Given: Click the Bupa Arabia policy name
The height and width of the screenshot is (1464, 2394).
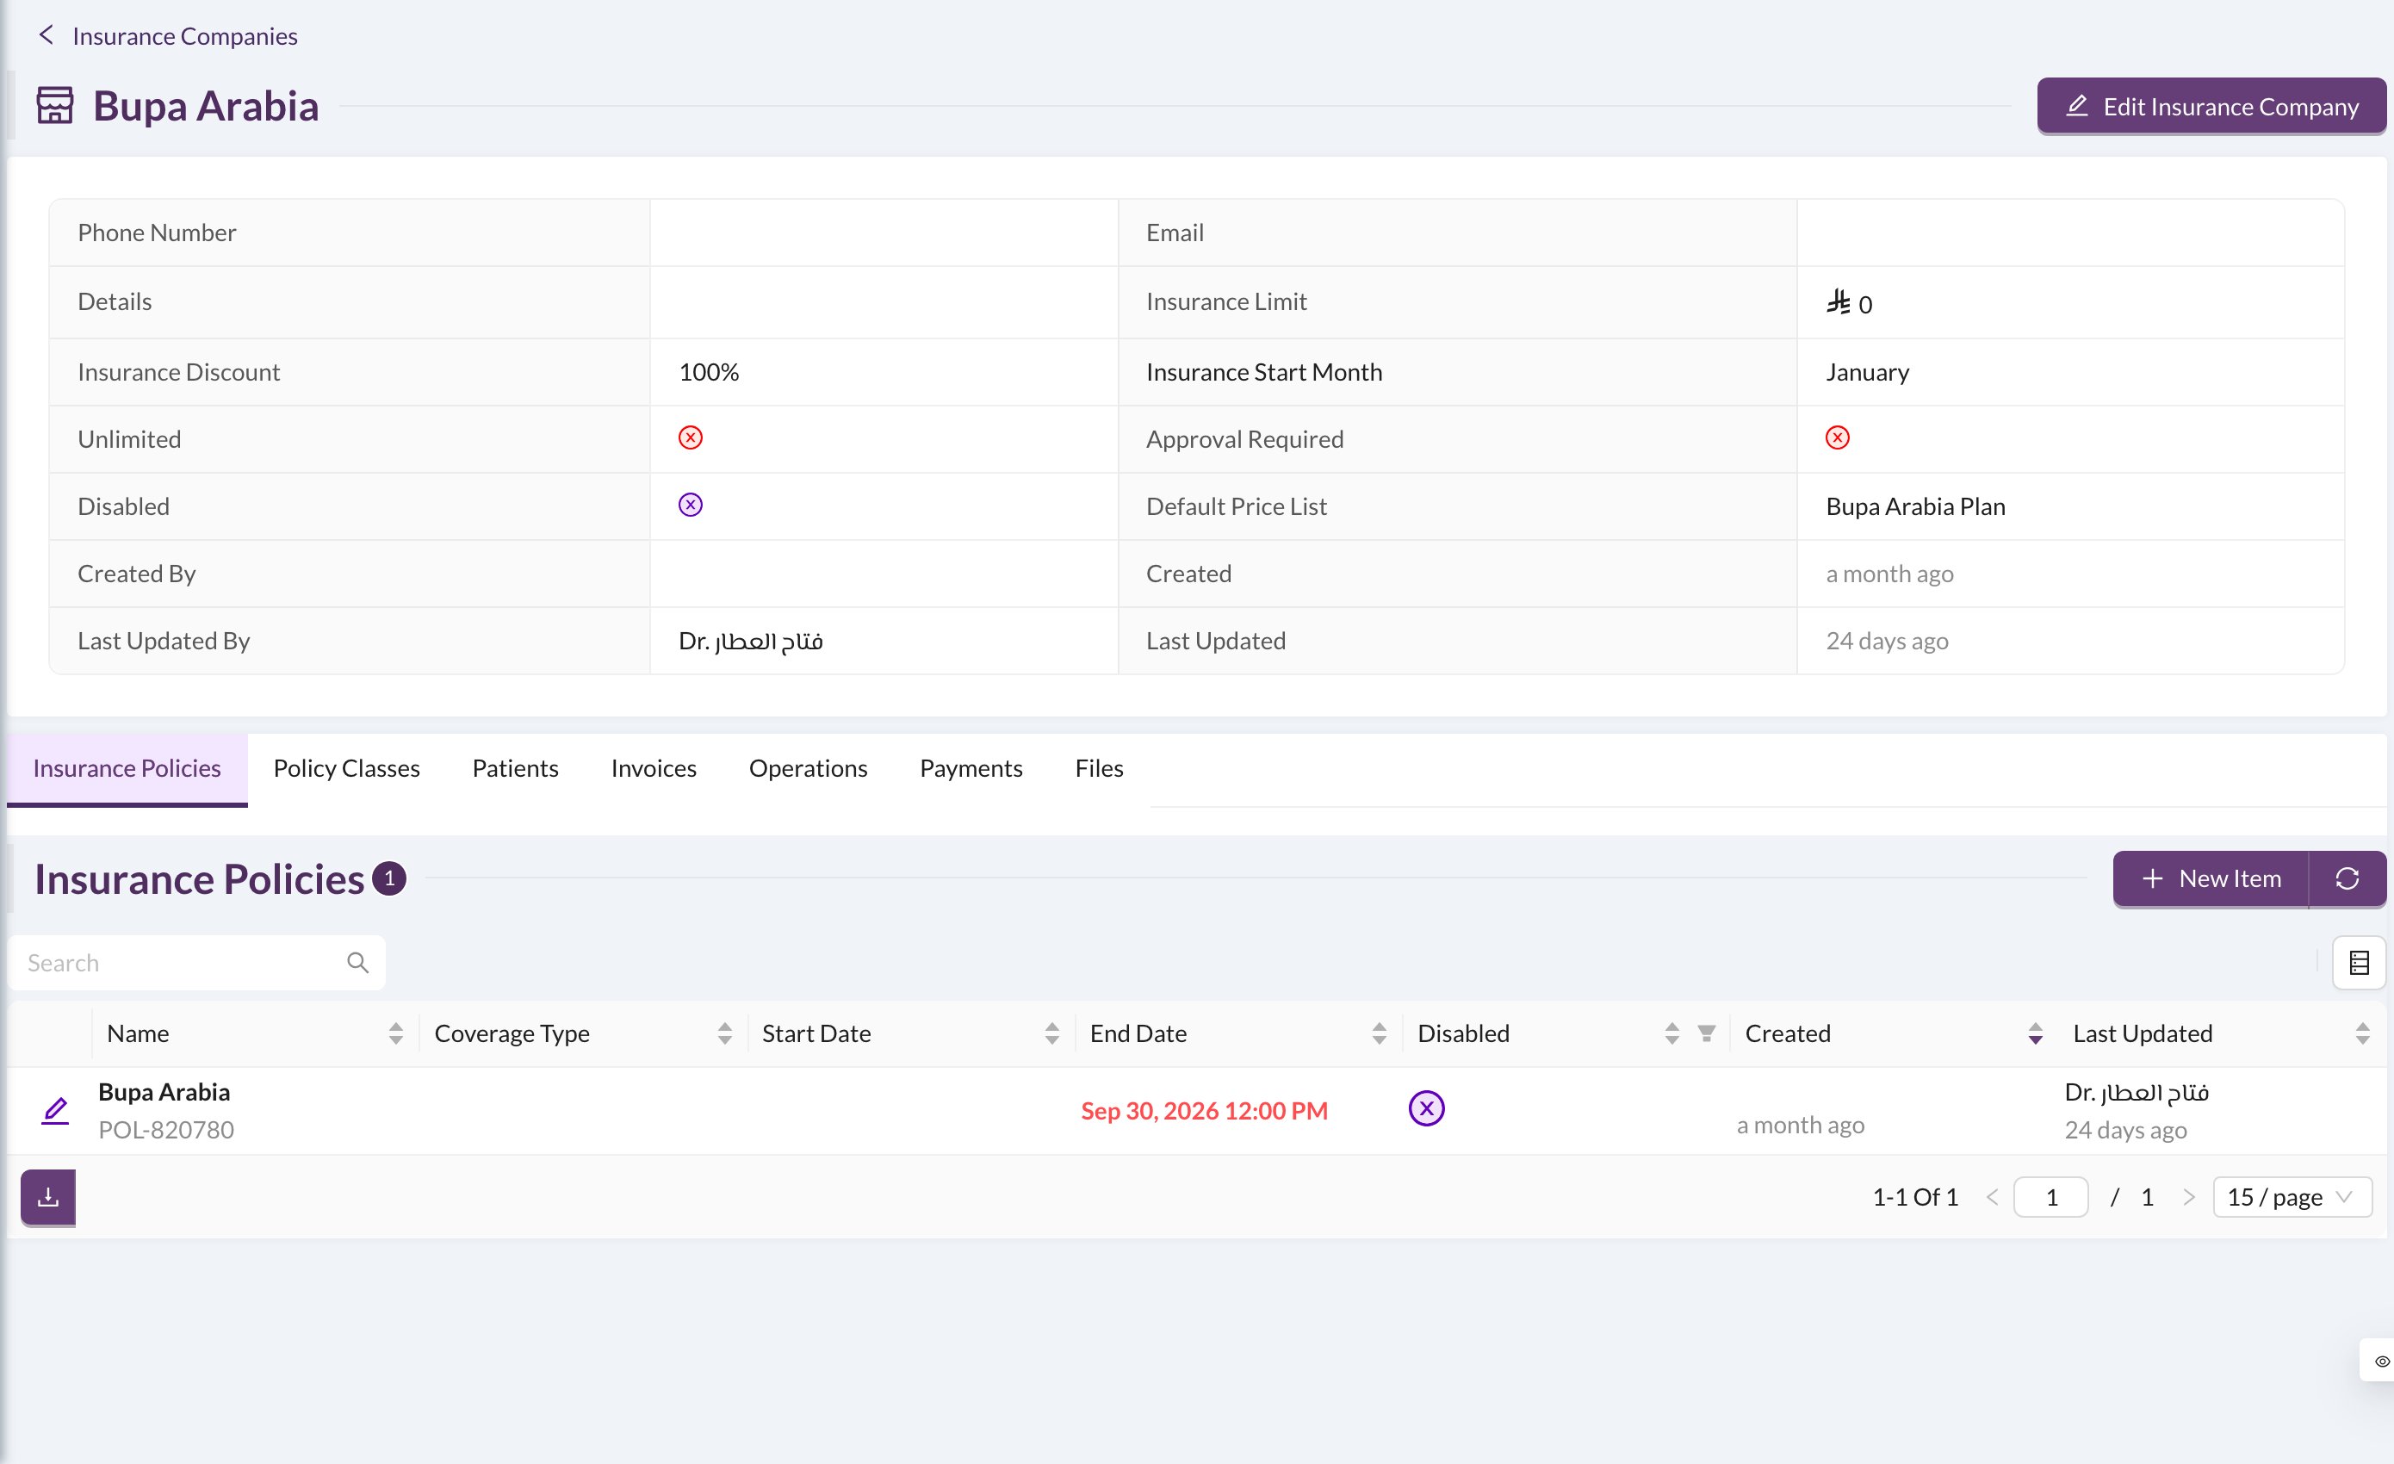Looking at the screenshot, I should pos(164,1092).
